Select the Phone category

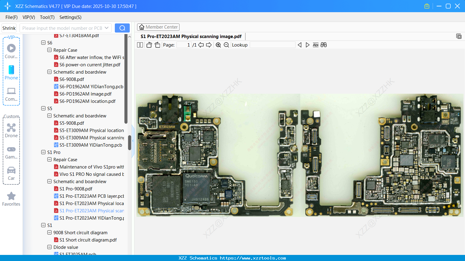pyautogui.click(x=11, y=72)
